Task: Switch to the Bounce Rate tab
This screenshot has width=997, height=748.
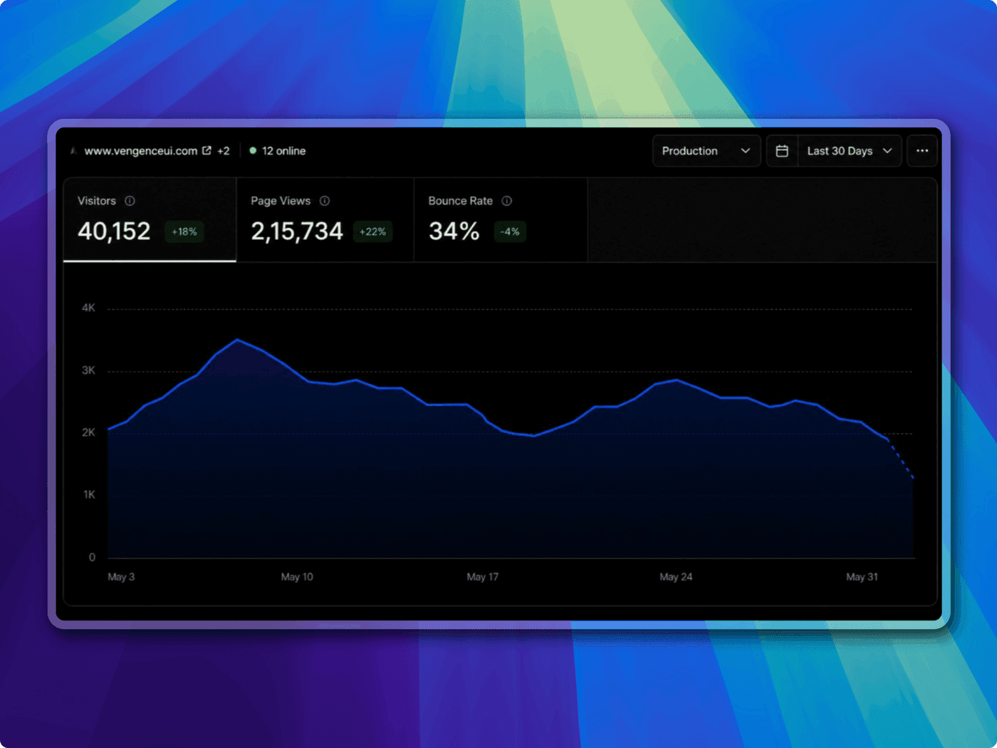Action: [x=501, y=219]
